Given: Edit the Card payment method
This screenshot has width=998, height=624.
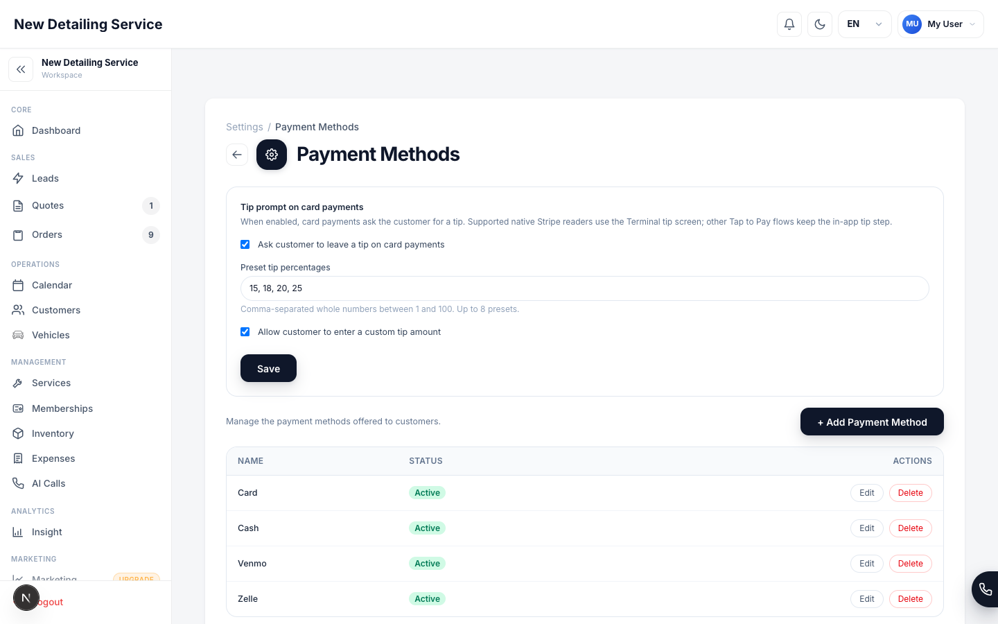Looking at the screenshot, I should (x=867, y=493).
